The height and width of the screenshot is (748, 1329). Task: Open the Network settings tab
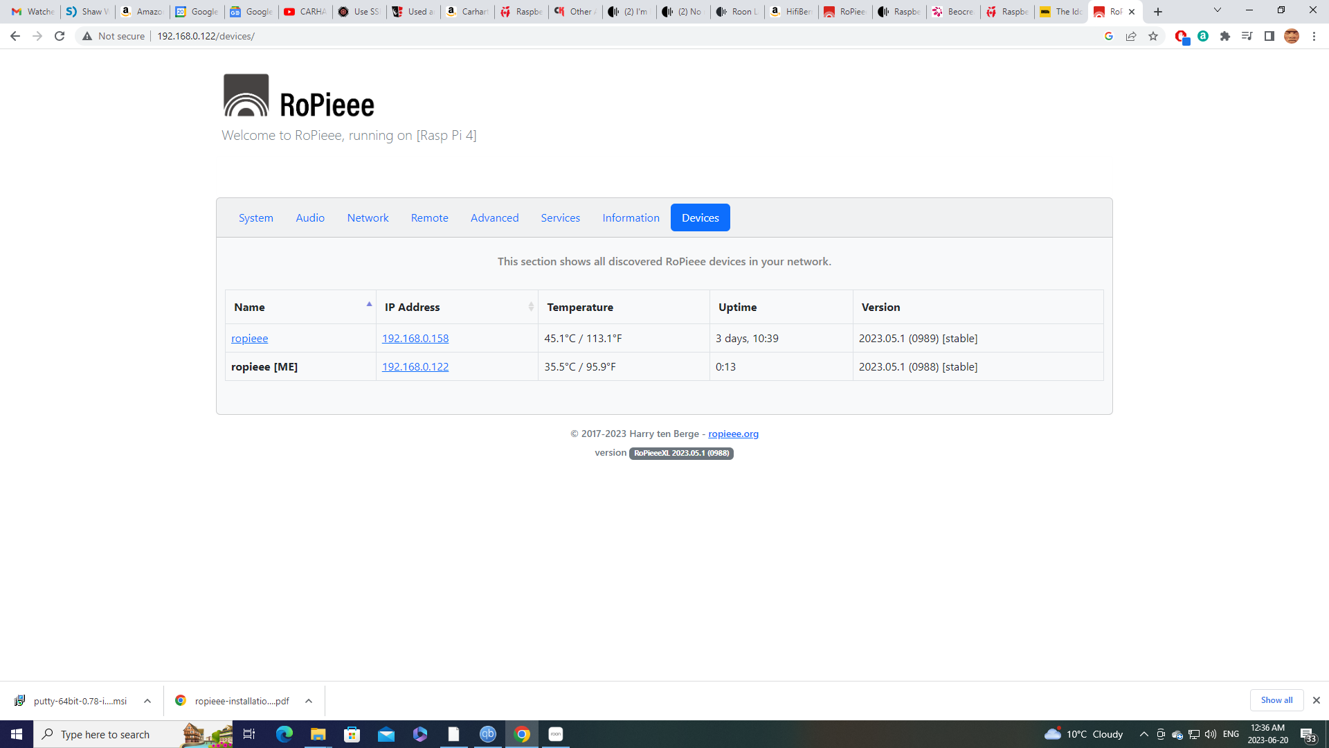click(368, 217)
